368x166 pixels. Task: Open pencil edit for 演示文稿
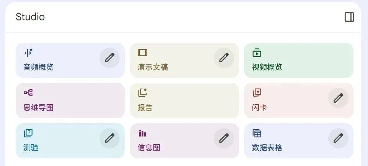click(224, 58)
